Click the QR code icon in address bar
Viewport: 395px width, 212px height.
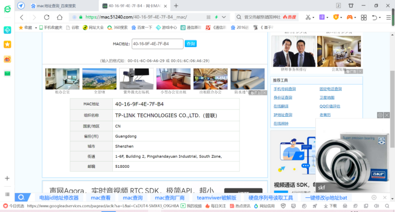[x=208, y=17]
